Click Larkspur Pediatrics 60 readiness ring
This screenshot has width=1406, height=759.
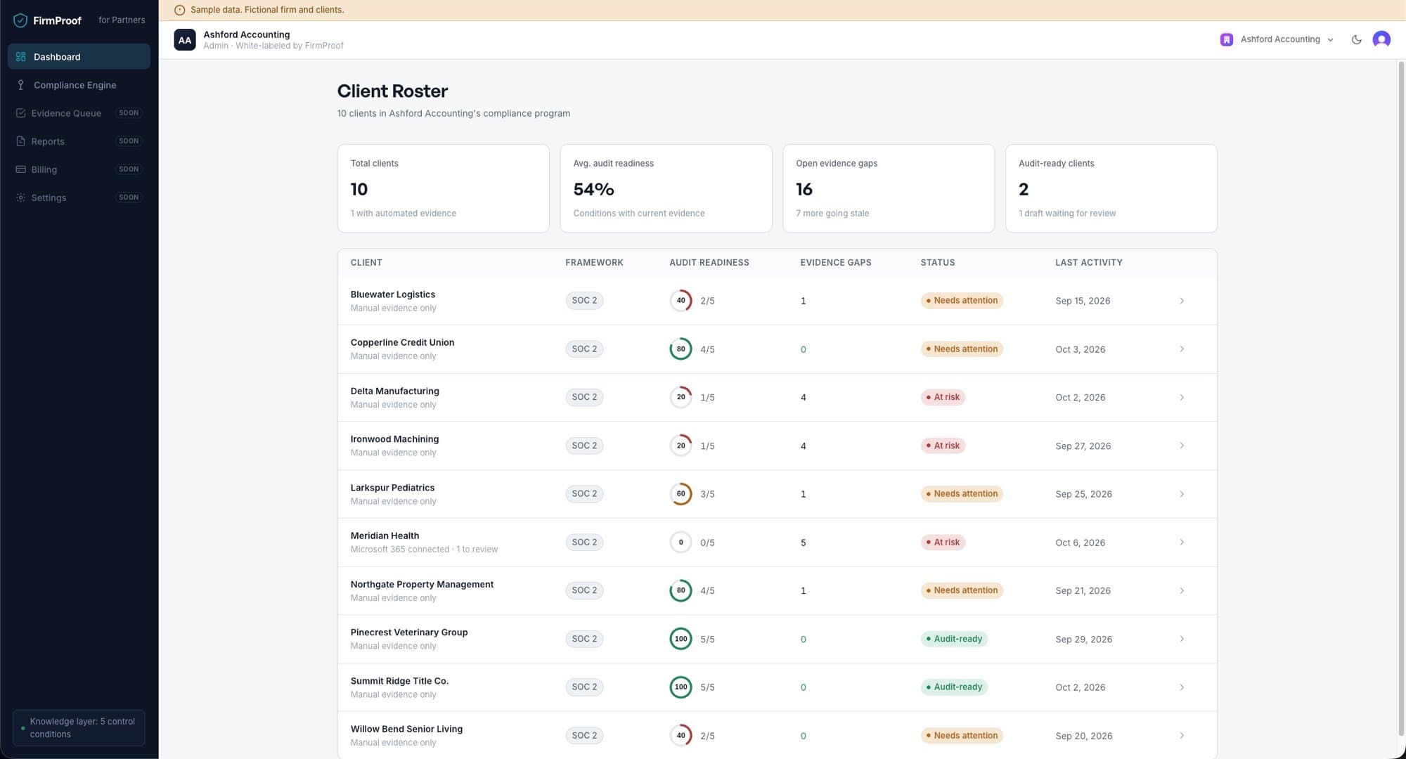(x=681, y=494)
